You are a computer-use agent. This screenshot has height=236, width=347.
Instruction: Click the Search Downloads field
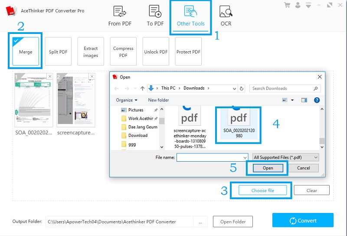tap(285, 88)
